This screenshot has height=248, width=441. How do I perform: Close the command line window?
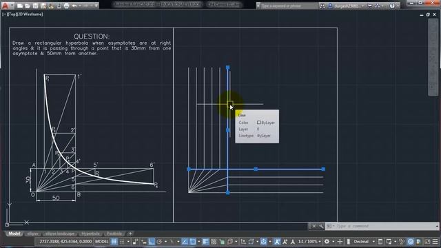(314, 226)
